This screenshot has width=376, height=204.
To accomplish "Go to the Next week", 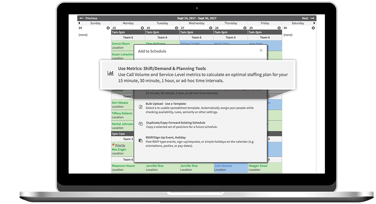I will pos(308,18).
